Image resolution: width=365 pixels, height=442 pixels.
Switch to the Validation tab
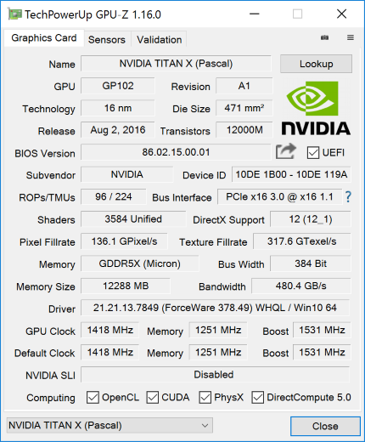(160, 40)
